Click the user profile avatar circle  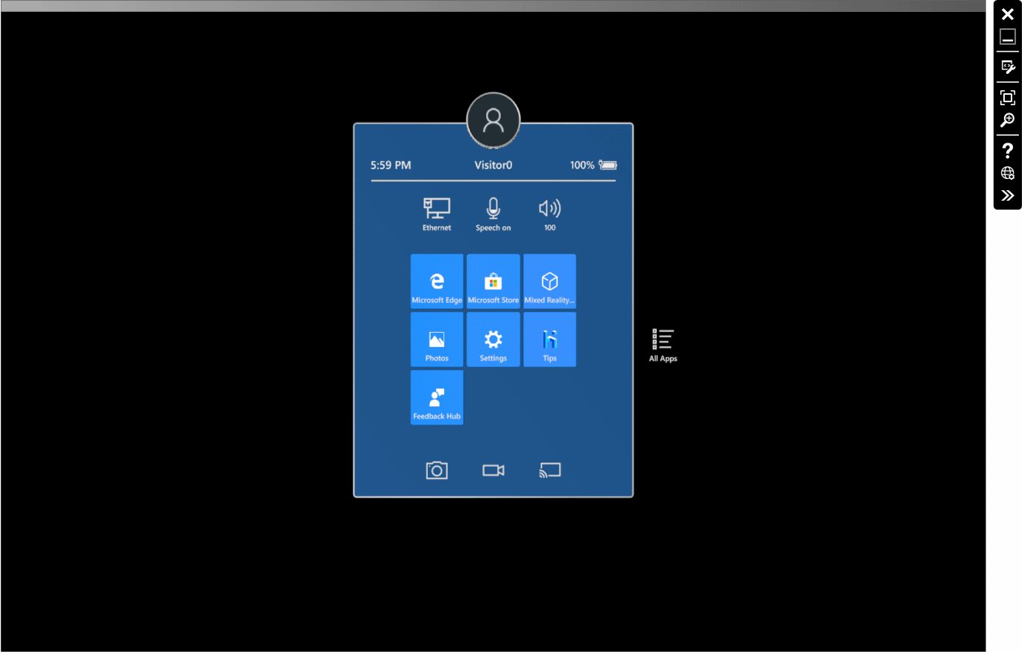(493, 120)
